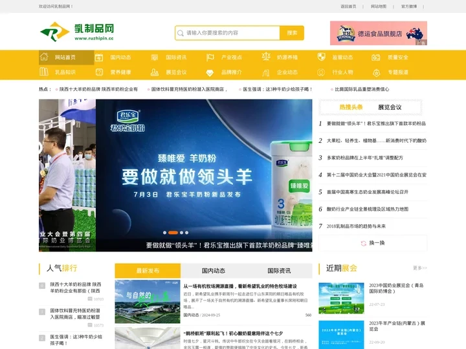Open ranked item 5 首届中国高寒生态奶业
Screen dimensions: 466x349
point(368,192)
